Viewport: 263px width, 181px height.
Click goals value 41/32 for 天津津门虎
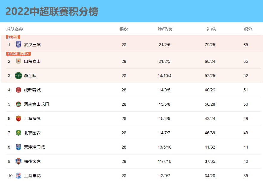pos(210,147)
